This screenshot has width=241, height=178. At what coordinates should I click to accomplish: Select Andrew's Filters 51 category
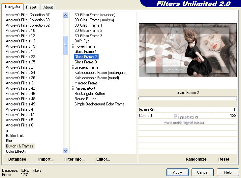coord(20,115)
